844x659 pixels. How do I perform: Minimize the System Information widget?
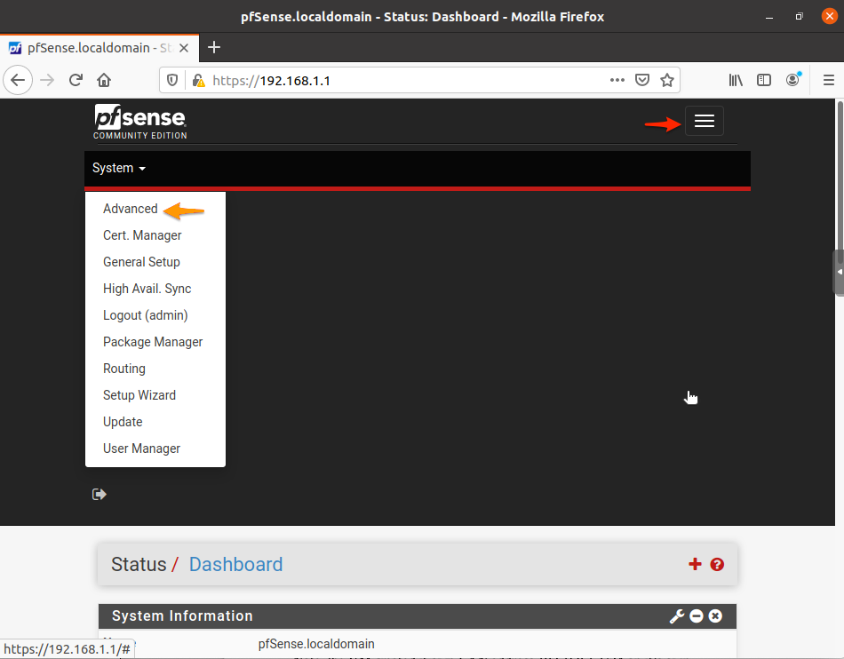[697, 615]
